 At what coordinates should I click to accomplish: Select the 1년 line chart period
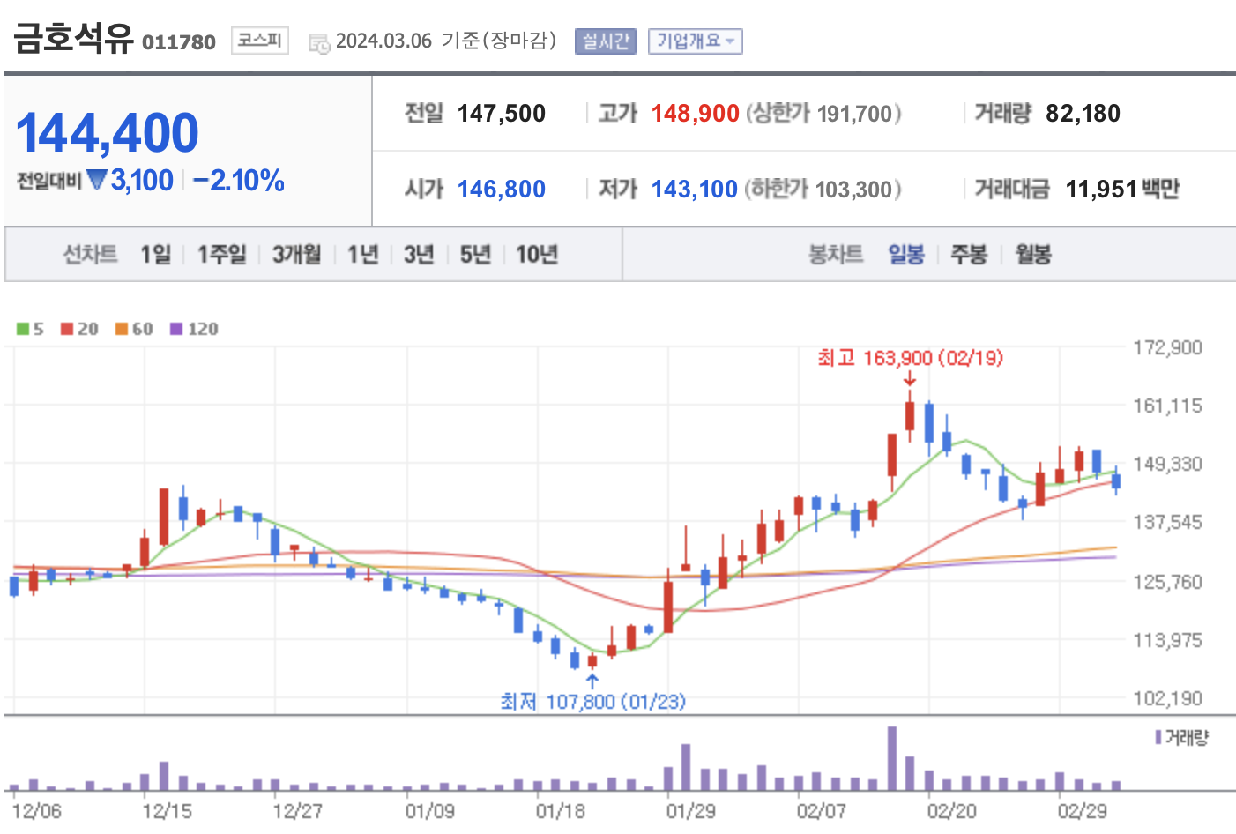point(363,255)
